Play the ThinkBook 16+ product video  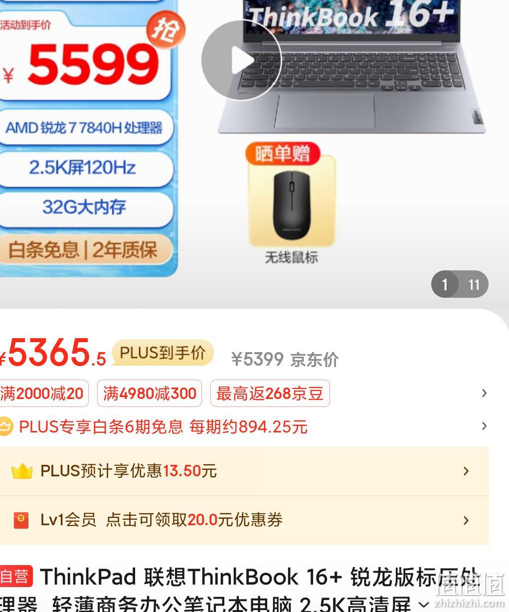(x=241, y=60)
